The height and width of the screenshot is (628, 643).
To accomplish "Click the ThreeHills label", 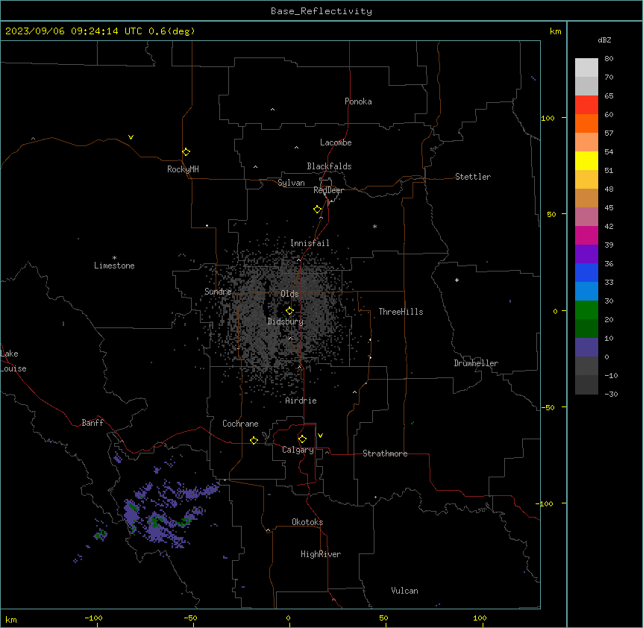I will (401, 312).
